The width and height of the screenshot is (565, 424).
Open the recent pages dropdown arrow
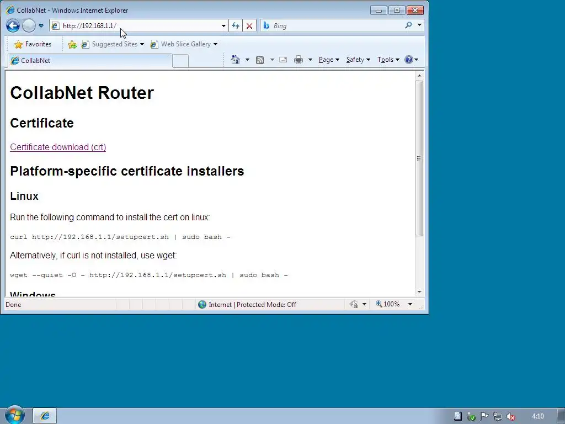click(41, 26)
